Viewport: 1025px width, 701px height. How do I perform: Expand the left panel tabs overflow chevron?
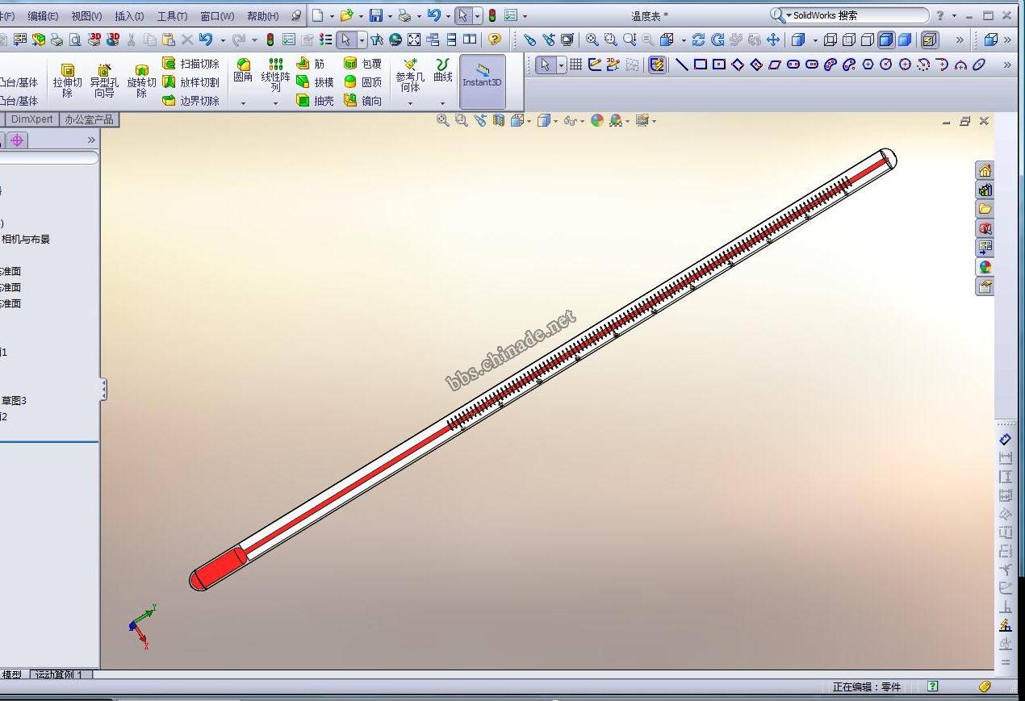tap(91, 140)
